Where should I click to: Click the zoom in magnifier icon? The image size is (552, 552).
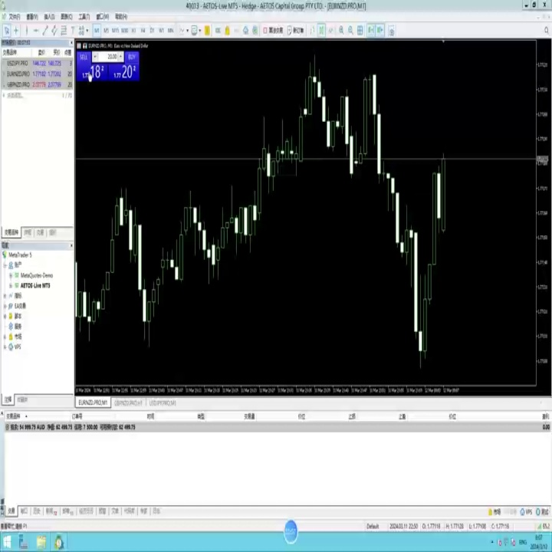(341, 31)
